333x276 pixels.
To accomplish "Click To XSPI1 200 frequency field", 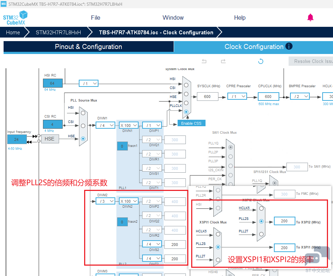I will pos(284,248).
